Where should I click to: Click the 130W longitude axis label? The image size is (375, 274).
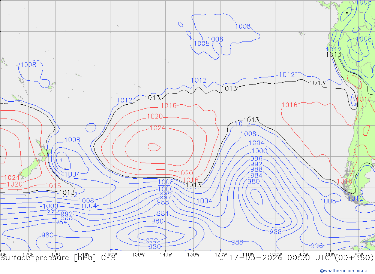click(193, 254)
